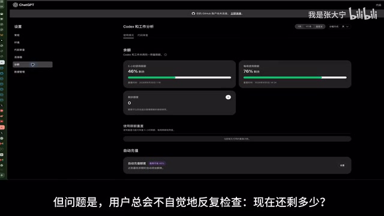Switch to the 代码审查 tab under Codex heading
Image resolution: width=384 pixels, height=216 pixels.
tap(143, 35)
